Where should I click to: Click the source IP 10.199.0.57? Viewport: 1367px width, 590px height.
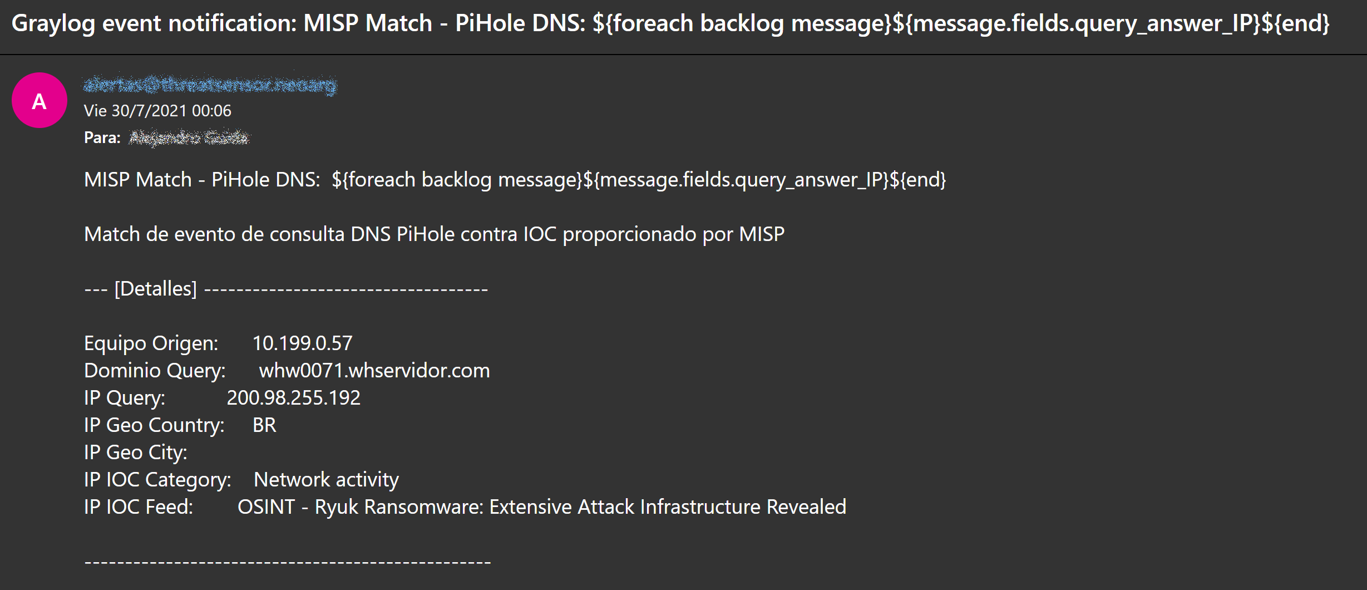pyautogui.click(x=302, y=343)
